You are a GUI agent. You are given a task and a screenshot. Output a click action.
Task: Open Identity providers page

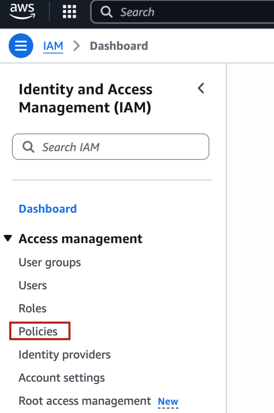(65, 355)
